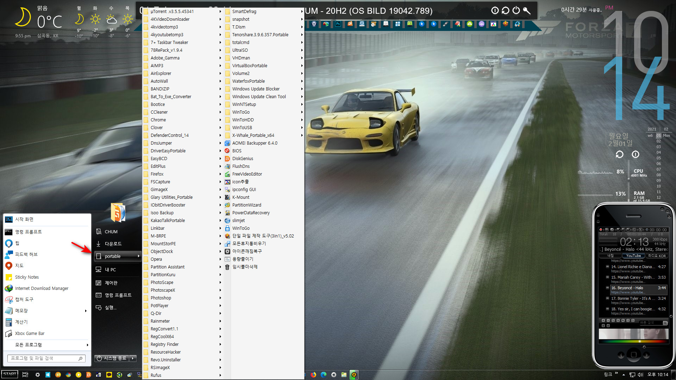
Task: Open Sticky Notes from start menu
Action: [x=46, y=277]
